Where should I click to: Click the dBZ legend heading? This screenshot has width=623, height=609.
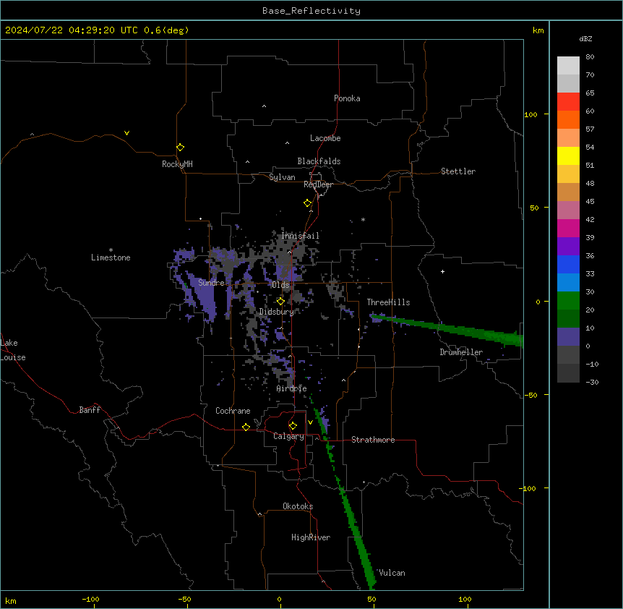tap(585, 38)
